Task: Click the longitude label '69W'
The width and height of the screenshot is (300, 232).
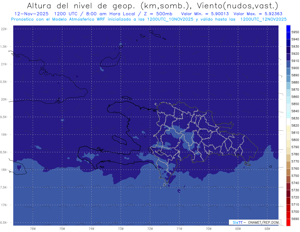Action: pyautogui.click(x=238, y=229)
